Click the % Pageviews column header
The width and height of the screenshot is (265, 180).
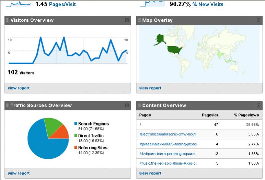(246, 115)
